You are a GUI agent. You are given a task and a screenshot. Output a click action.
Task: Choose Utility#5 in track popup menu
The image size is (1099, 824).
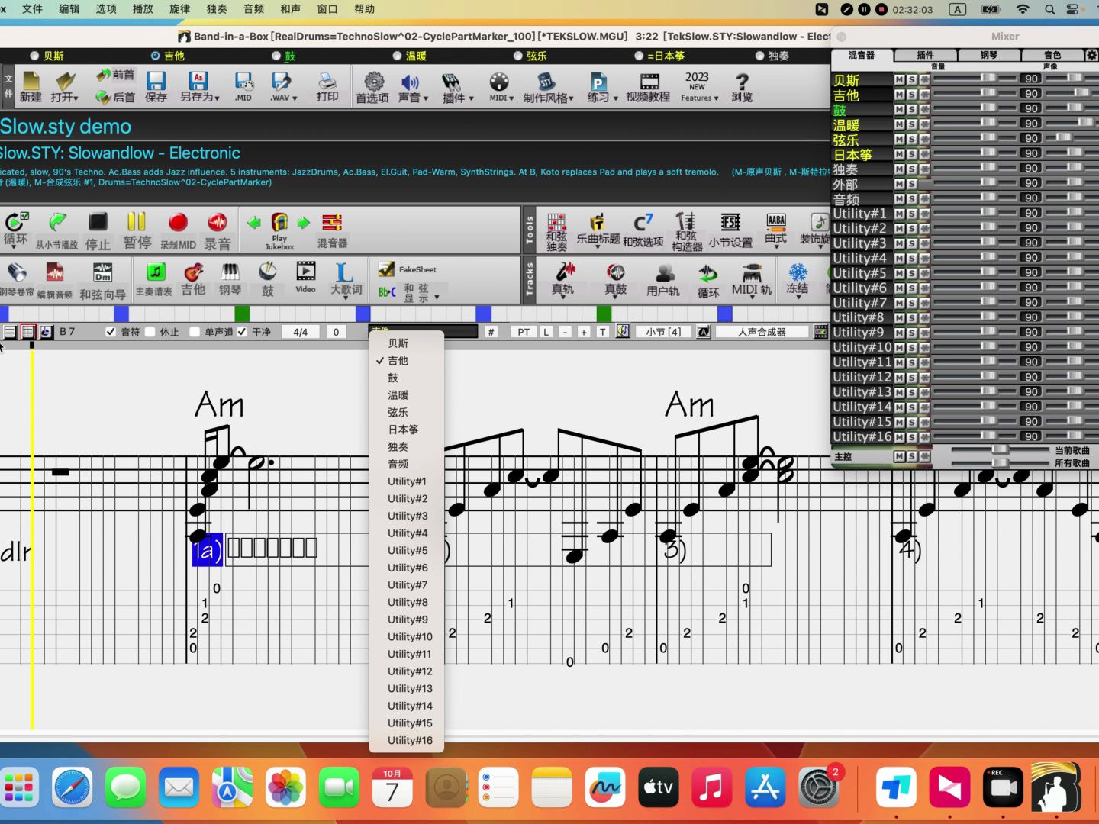click(x=406, y=550)
